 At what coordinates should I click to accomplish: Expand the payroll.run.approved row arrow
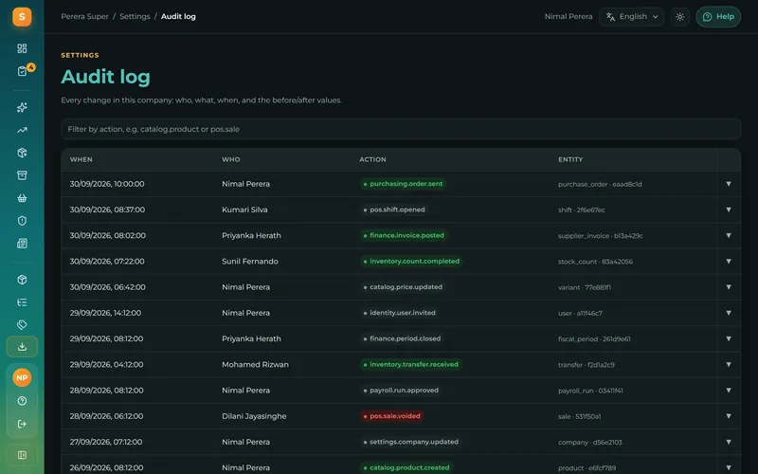coord(728,391)
